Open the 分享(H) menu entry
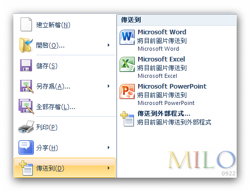250x191 pixels. point(65,147)
